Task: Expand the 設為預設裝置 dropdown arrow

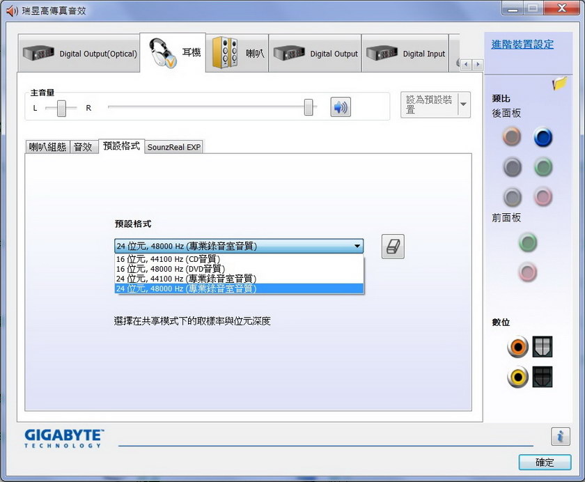Action: click(463, 104)
